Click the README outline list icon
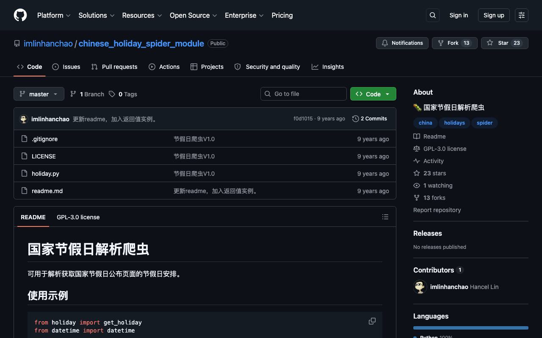Viewport: 542px width, 338px height. (x=385, y=217)
